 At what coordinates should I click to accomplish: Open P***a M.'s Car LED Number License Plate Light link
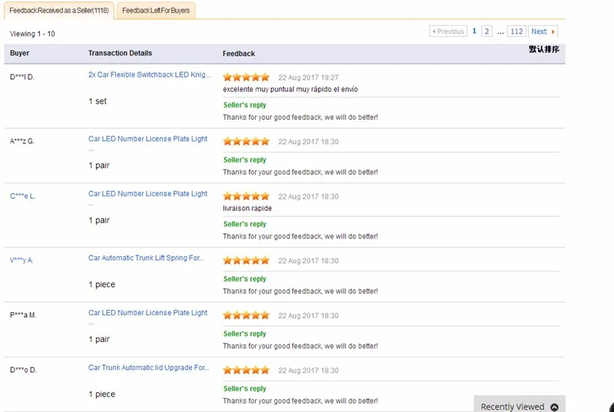click(x=147, y=312)
